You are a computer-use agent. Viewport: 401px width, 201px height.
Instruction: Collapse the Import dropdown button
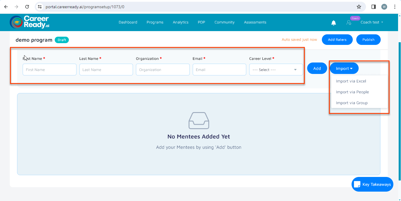pos(344,68)
